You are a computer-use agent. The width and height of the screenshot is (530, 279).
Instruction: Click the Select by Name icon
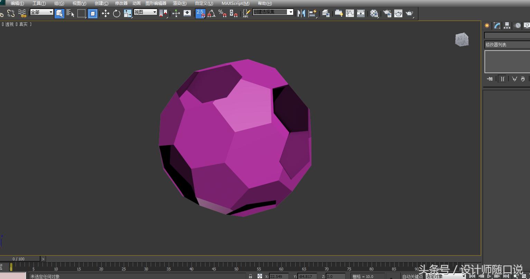click(x=71, y=13)
